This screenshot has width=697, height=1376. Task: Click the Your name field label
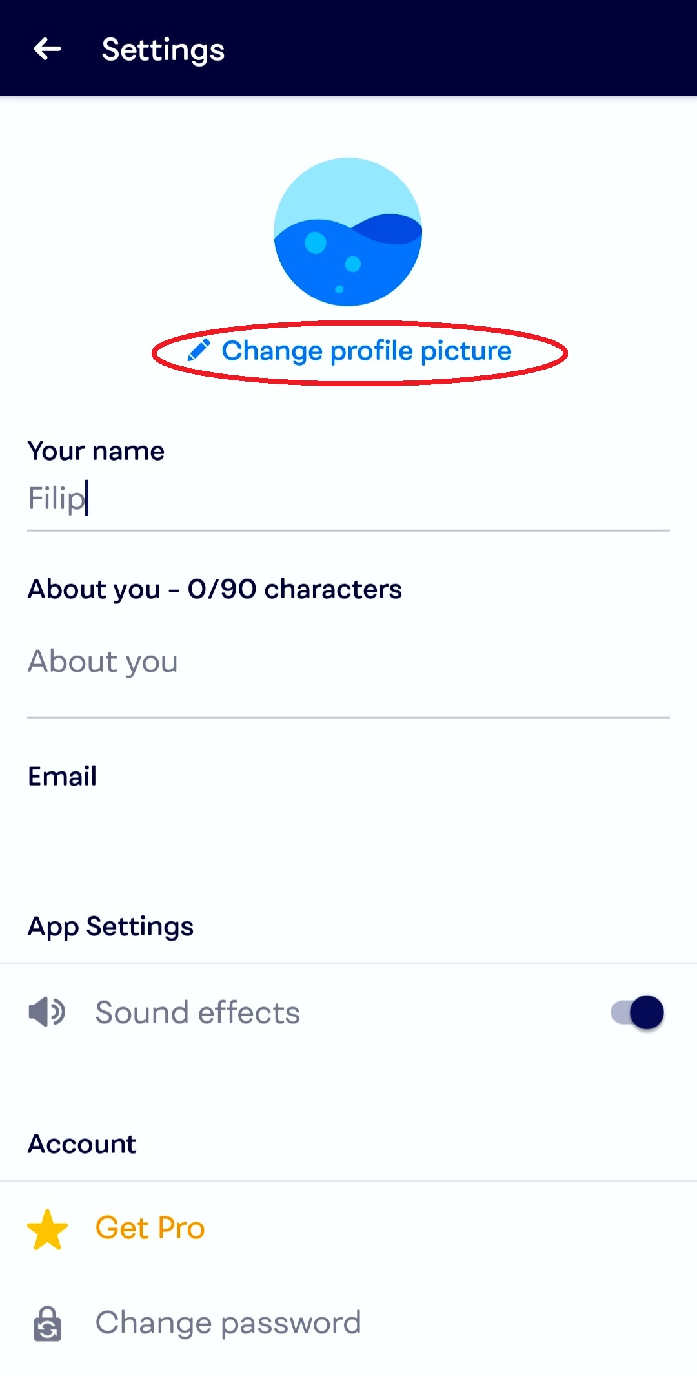click(x=96, y=451)
